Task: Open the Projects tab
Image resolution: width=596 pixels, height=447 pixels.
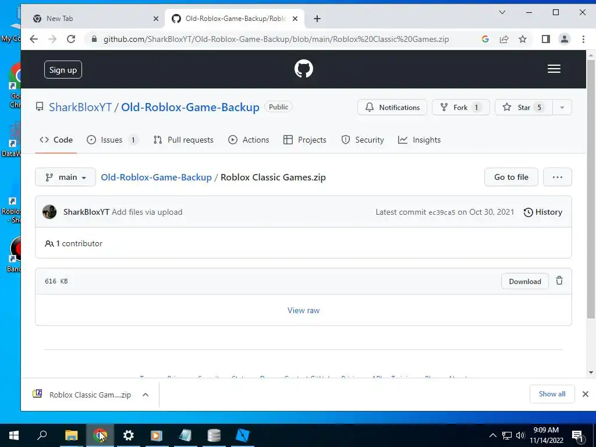Action: (x=305, y=140)
